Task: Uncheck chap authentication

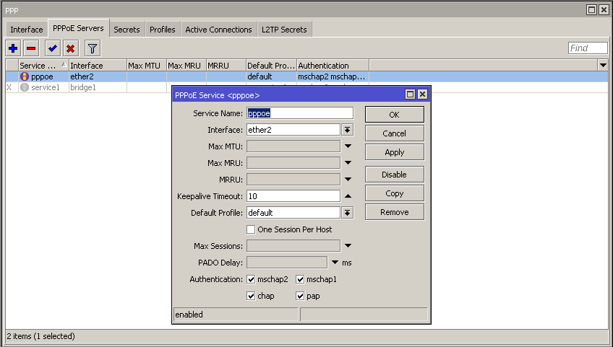Action: (x=251, y=296)
